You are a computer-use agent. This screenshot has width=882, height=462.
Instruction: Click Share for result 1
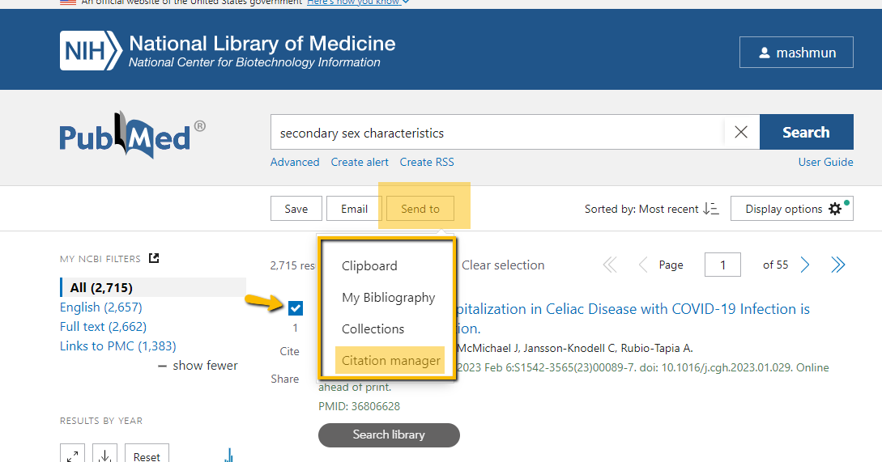284,379
